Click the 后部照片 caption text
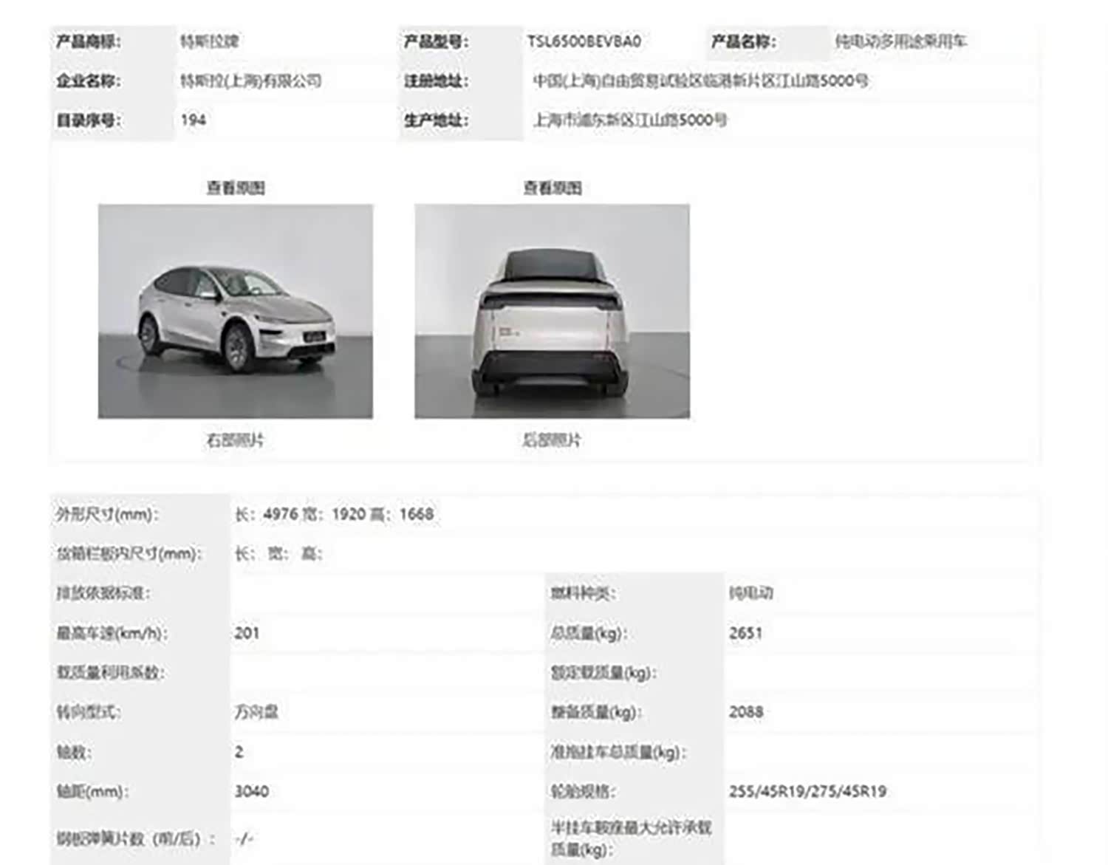 [x=552, y=440]
